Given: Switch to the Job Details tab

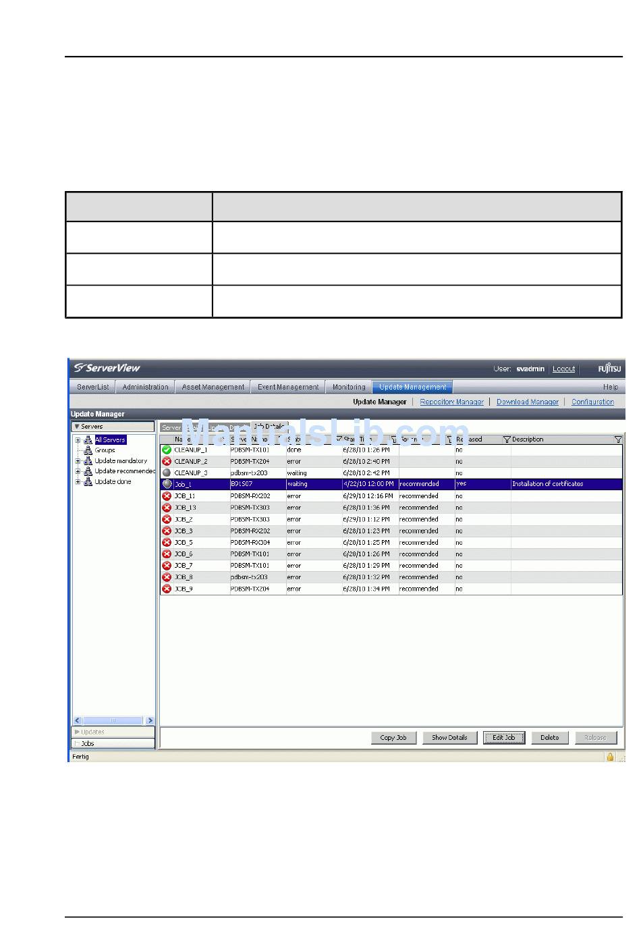Looking at the screenshot, I should click(x=269, y=427).
